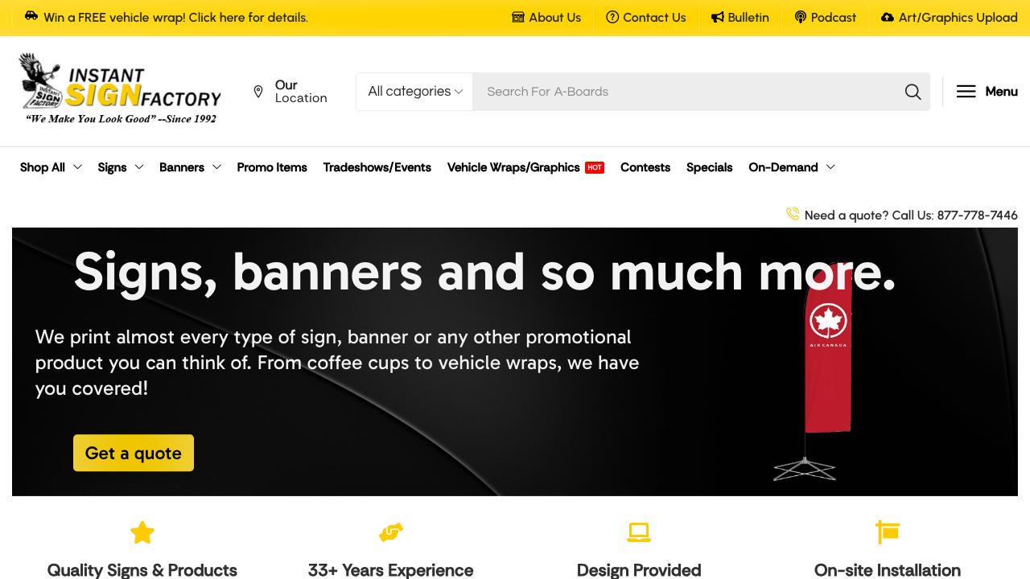Screen dimensions: 1030x579
Task: Click the Instant Sign Factory logo
Action: point(120,89)
